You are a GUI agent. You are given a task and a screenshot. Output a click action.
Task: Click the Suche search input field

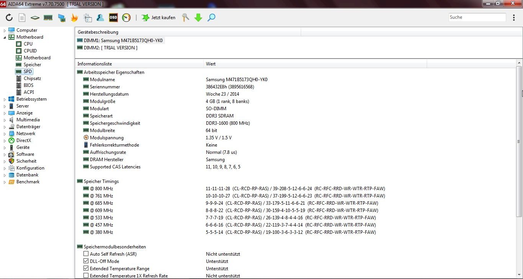pyautogui.click(x=477, y=17)
